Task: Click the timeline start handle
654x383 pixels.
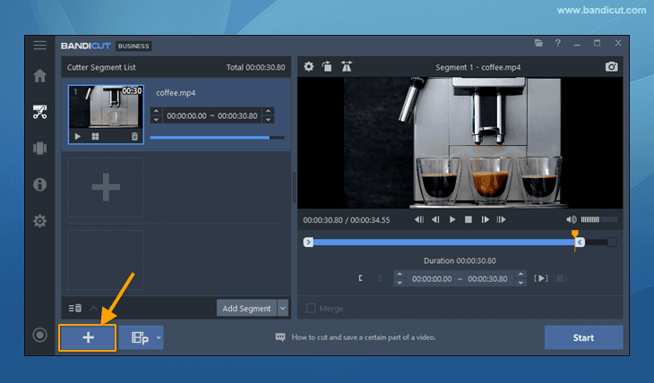Action: click(x=308, y=243)
